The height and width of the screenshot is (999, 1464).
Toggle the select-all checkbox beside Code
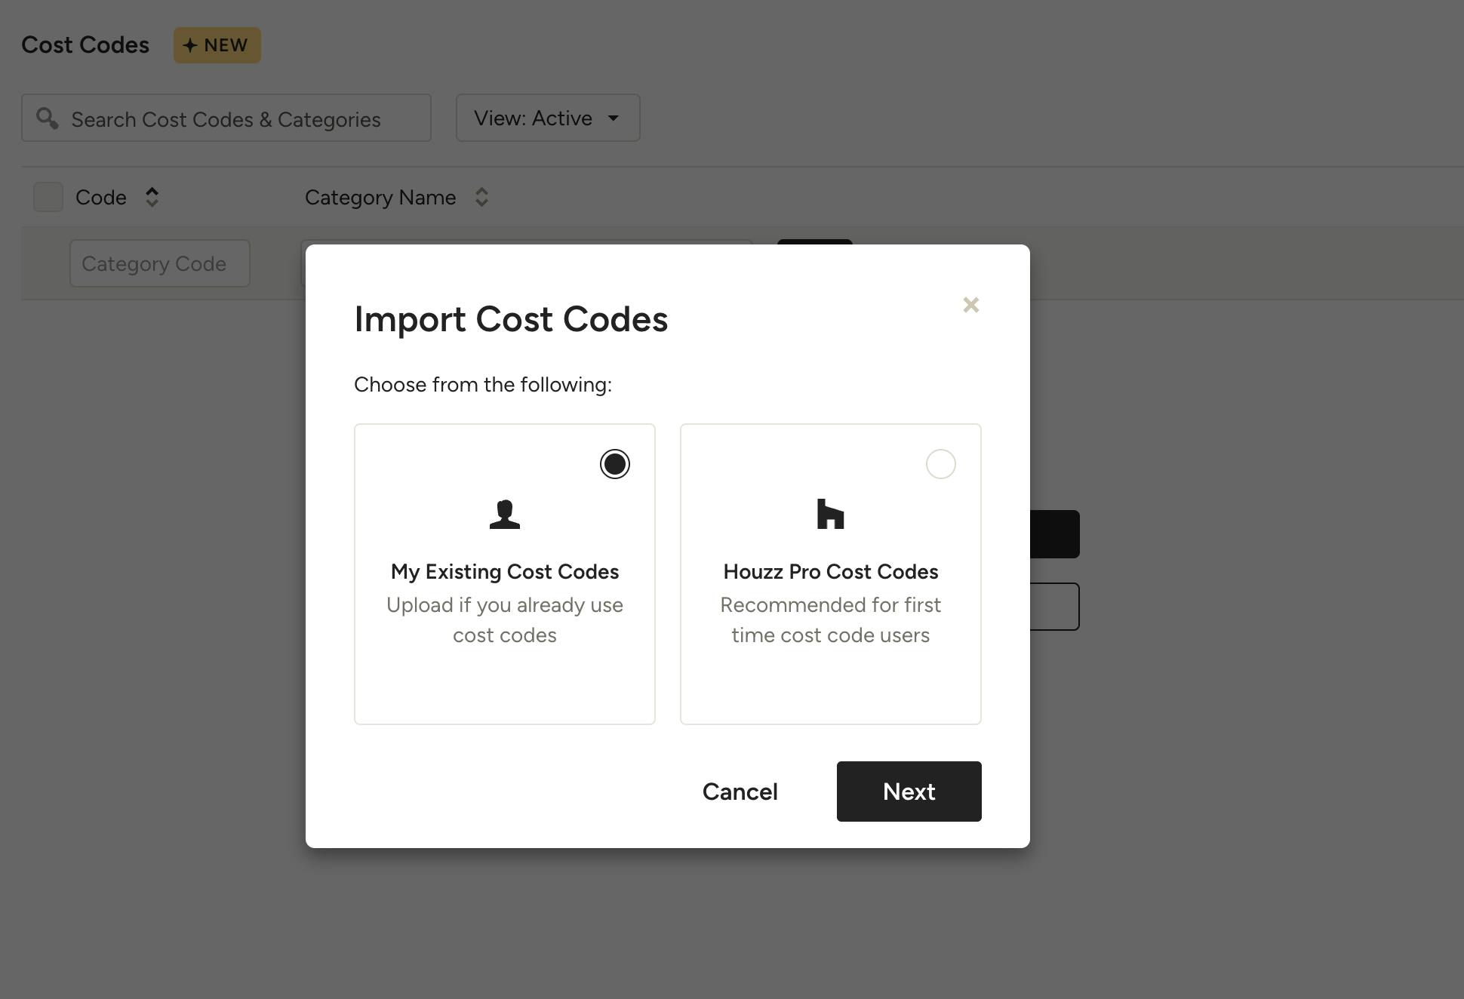coord(48,197)
